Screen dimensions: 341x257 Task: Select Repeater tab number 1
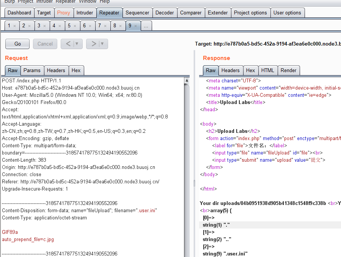coord(9,26)
